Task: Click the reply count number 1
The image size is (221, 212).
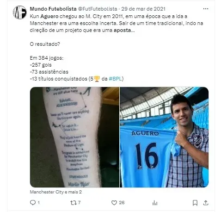Action: (38, 203)
